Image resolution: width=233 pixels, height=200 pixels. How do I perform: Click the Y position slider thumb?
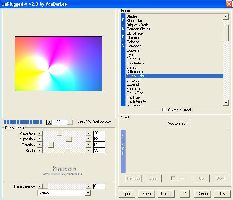click(x=69, y=139)
